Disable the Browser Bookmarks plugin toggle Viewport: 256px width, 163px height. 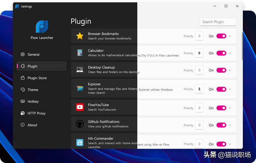point(221,36)
